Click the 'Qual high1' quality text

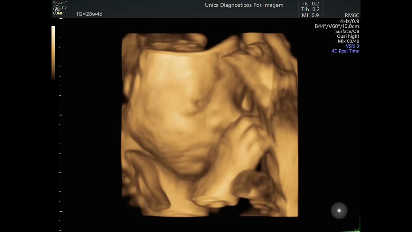348,36
